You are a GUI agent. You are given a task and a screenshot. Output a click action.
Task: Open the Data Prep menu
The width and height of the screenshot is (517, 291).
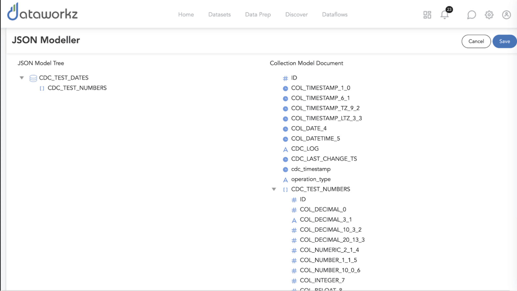pos(258,15)
